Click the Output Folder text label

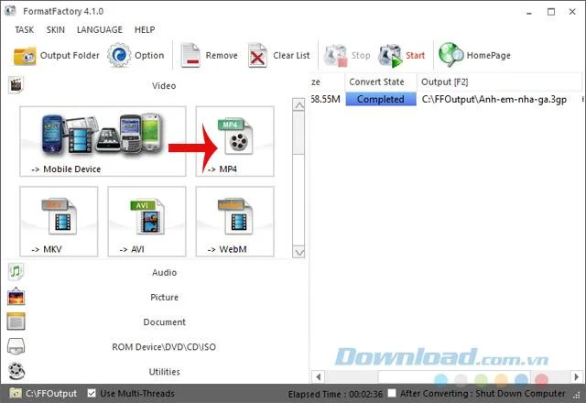pyautogui.click(x=70, y=55)
